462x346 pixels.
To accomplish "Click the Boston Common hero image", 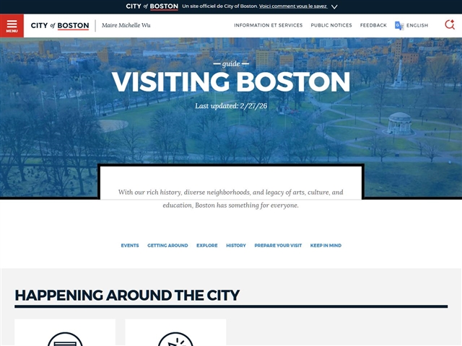I will click(x=231, y=118).
